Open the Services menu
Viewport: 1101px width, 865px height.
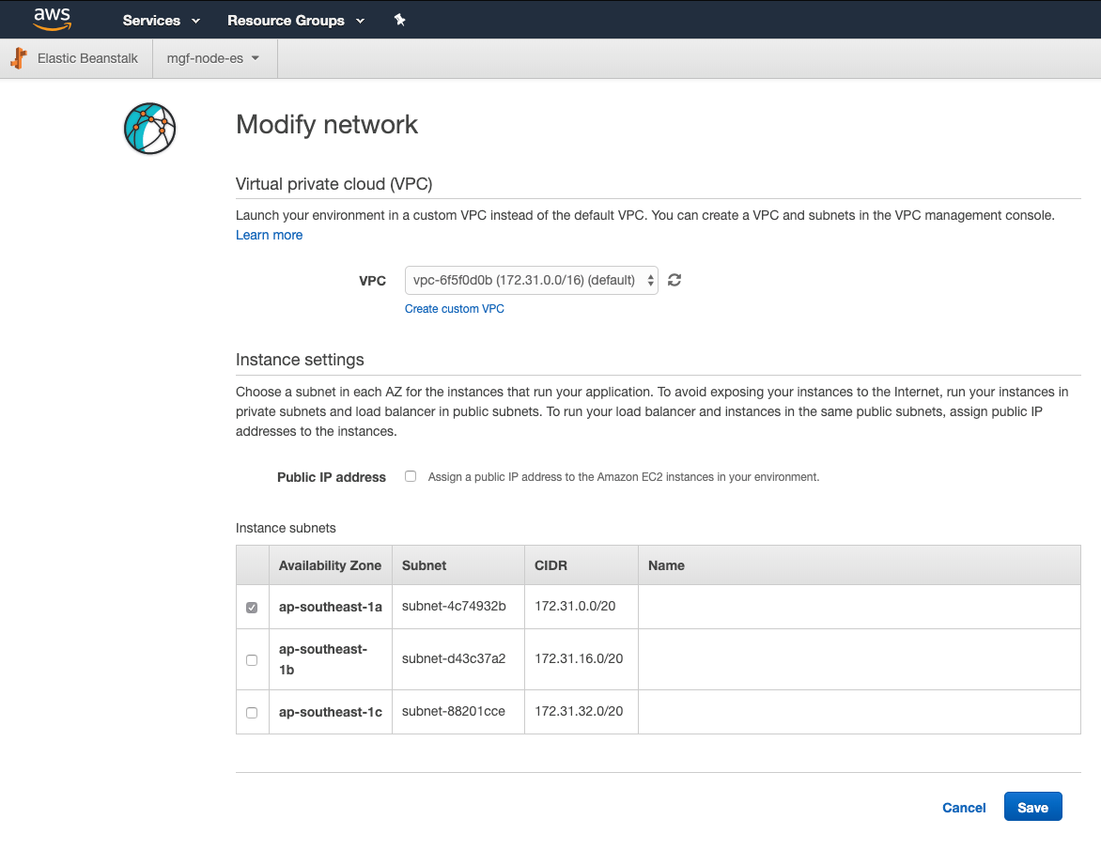[161, 20]
